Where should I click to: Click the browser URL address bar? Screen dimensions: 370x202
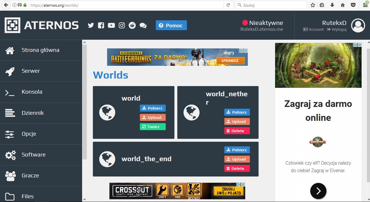pyautogui.click(x=126, y=5)
